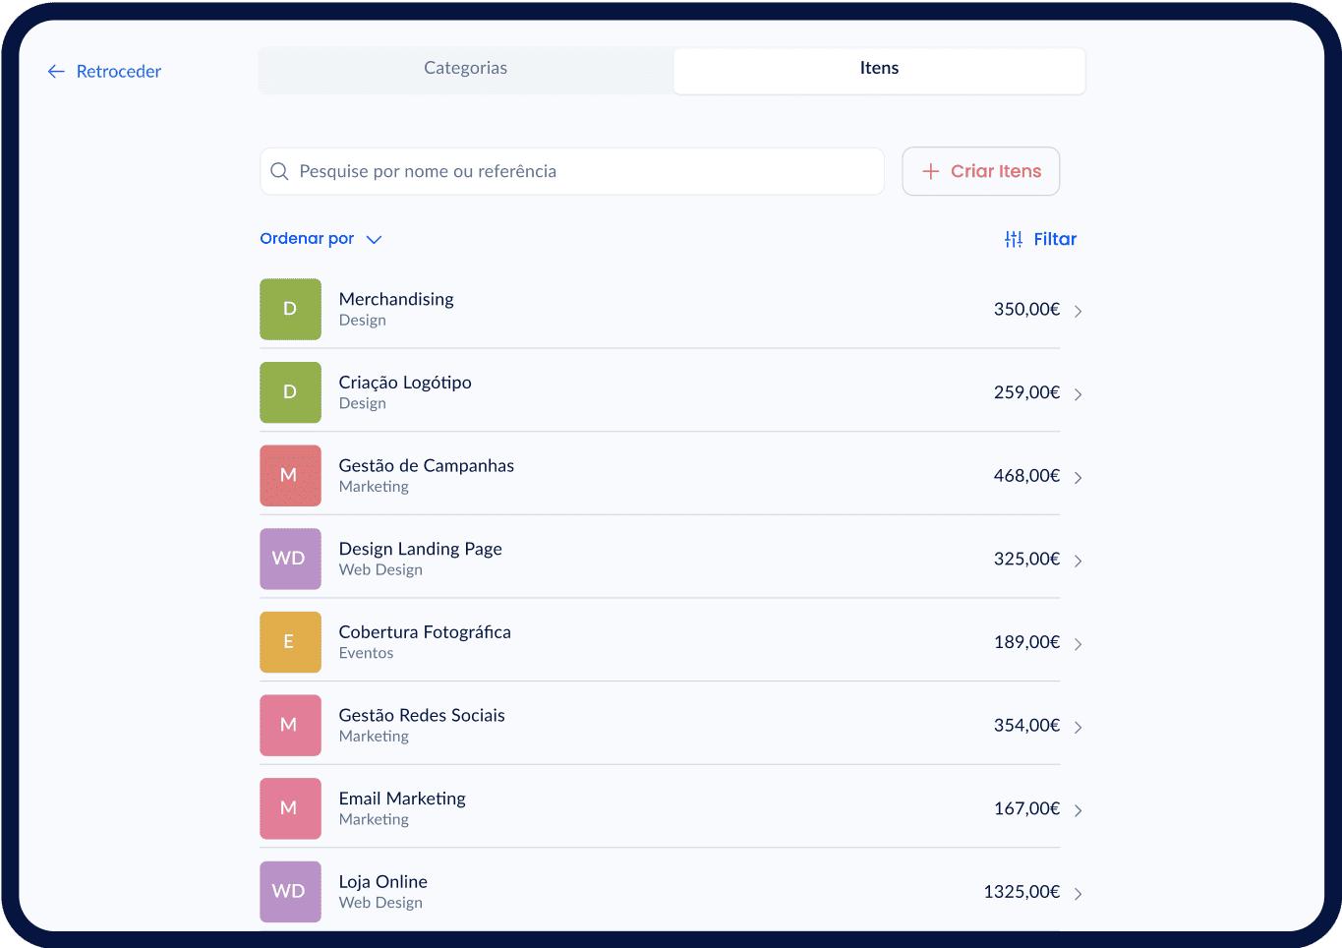1342x948 pixels.
Task: Click the chevron next to Gestão Redes Sociais
Action: 1078,728
